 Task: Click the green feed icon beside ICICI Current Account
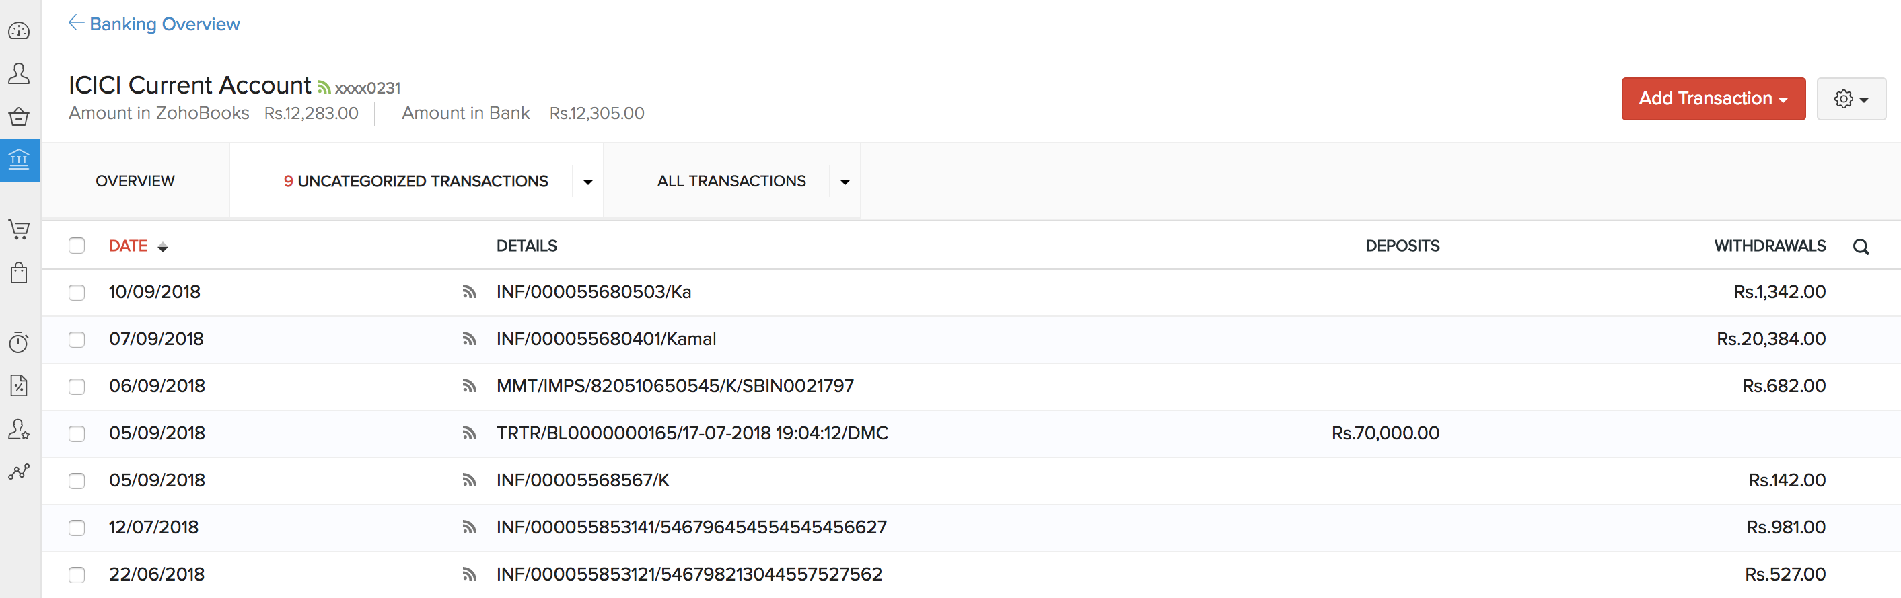324,87
